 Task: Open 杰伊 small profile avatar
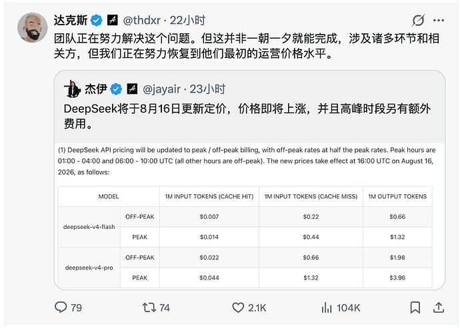[72, 89]
